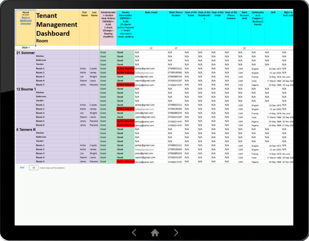
Task: Select India nationality in 8 Tanners Room 4
Action: tap(258, 158)
